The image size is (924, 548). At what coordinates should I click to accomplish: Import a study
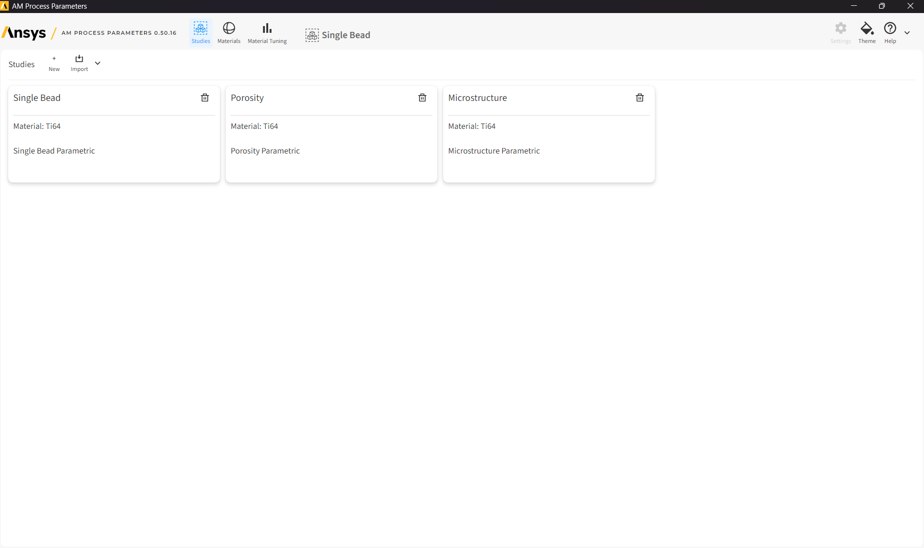pos(79,63)
